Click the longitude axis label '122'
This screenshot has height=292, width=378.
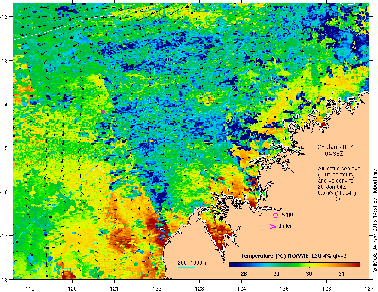(157, 289)
